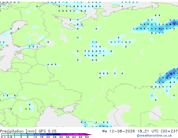Click the 25–30 mm dark blue swatch

pyautogui.click(x=57, y=134)
